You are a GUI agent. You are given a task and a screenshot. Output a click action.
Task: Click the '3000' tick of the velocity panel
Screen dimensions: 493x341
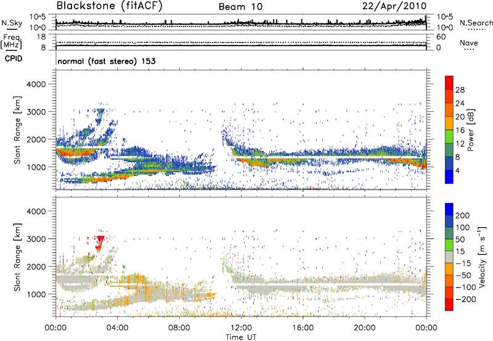(36, 239)
